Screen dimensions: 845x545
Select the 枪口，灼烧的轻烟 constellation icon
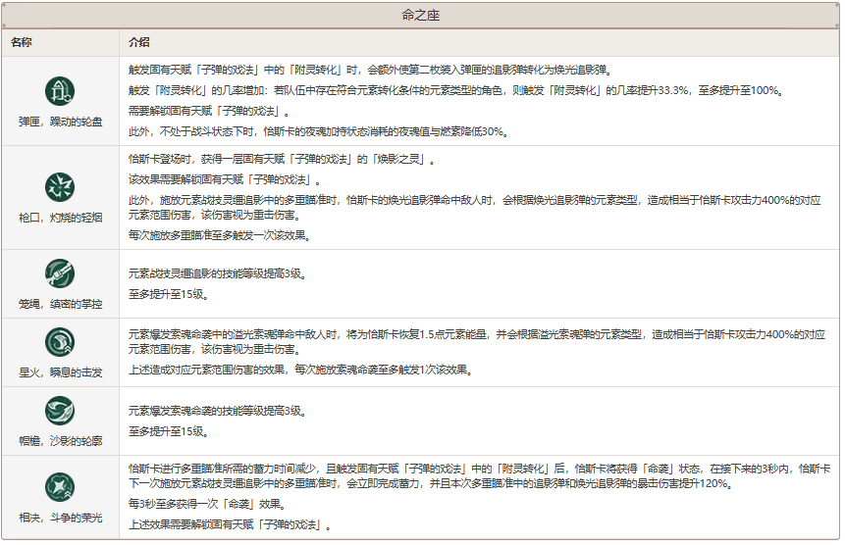61,185
